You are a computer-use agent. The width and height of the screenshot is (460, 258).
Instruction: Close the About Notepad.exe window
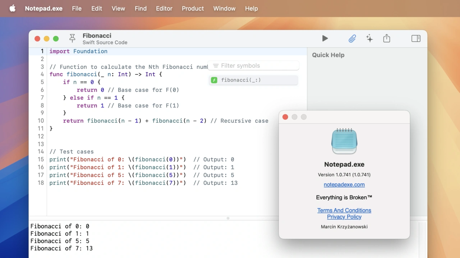(x=285, y=117)
